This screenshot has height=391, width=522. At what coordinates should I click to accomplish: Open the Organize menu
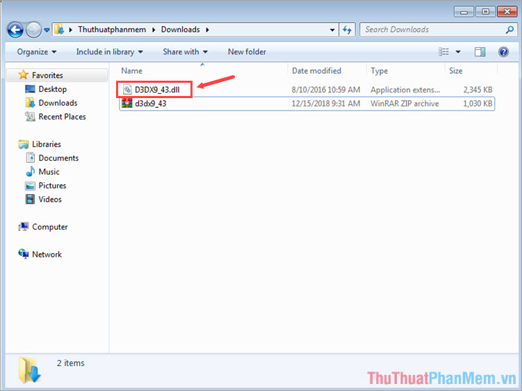(x=37, y=52)
